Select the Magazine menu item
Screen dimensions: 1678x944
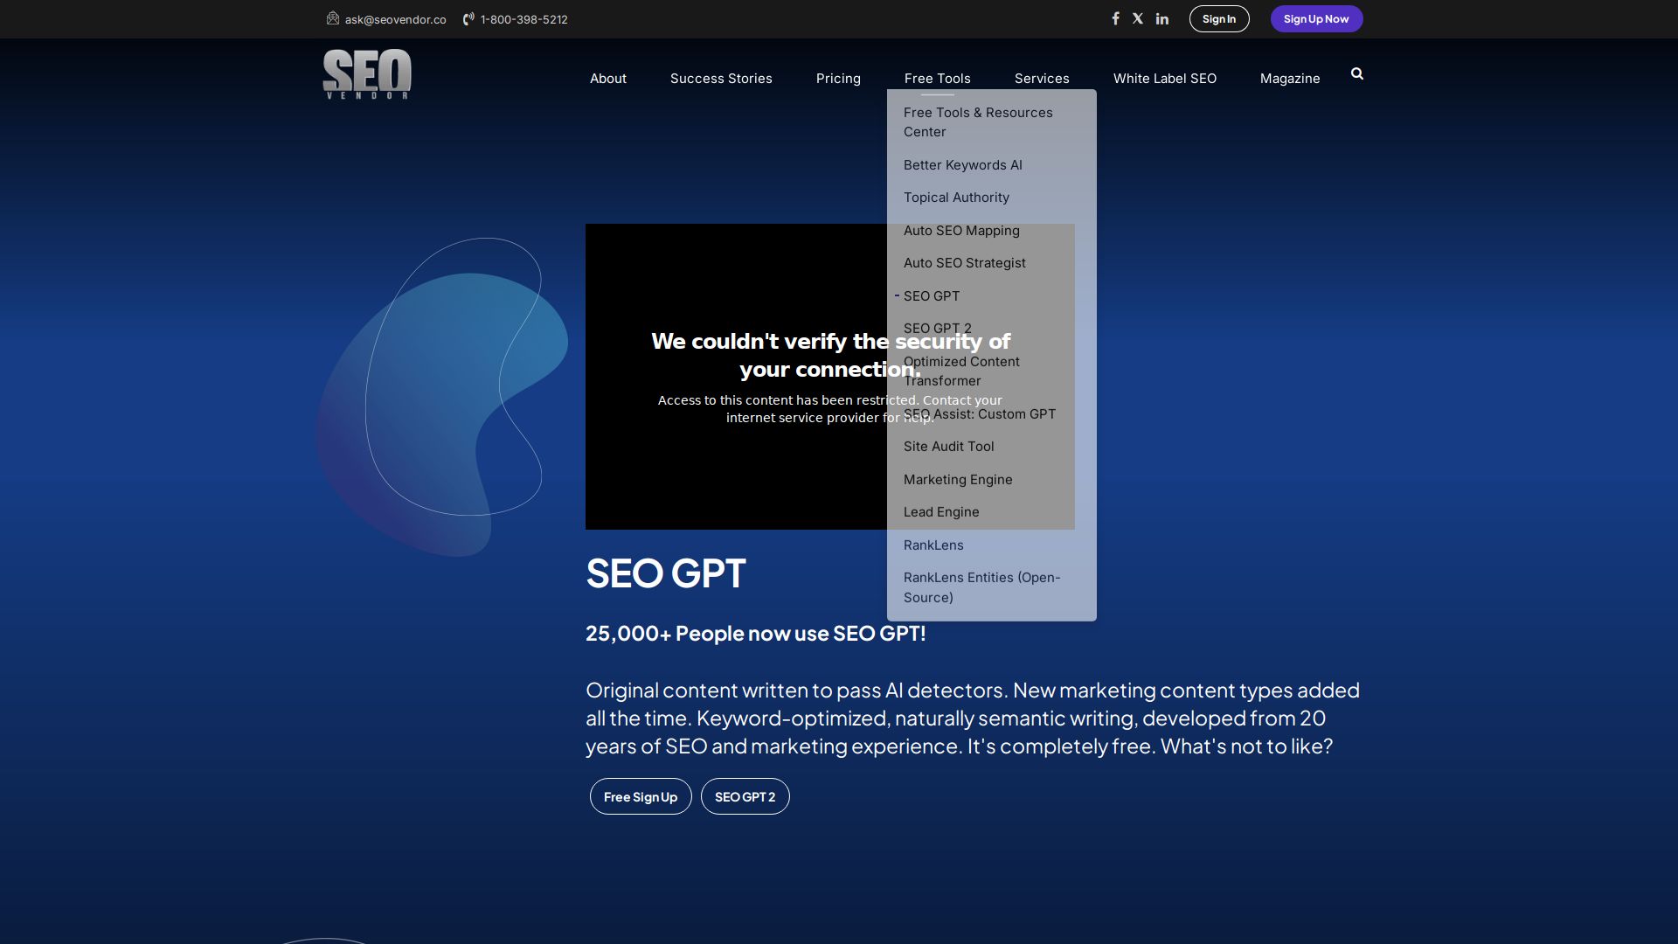click(1289, 78)
